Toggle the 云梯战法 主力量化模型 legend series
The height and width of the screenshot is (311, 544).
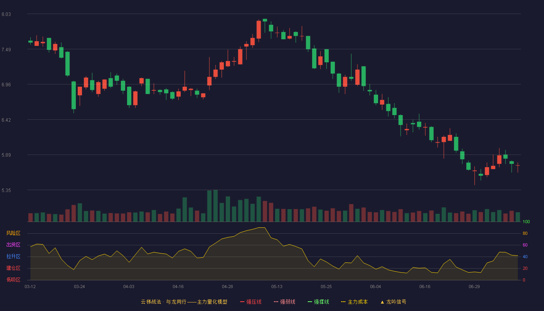(x=184, y=302)
